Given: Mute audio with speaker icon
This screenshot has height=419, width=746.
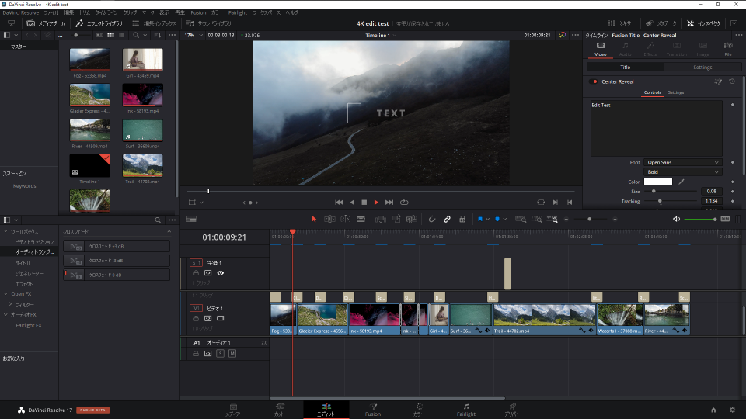Looking at the screenshot, I should click(x=676, y=219).
